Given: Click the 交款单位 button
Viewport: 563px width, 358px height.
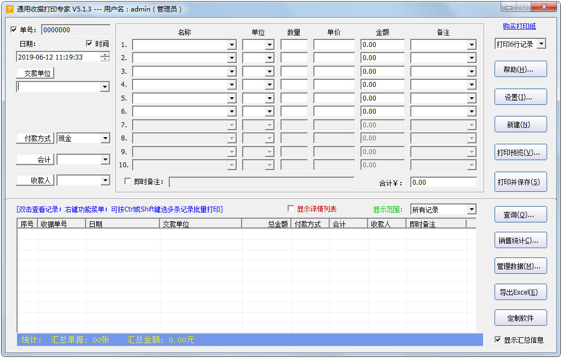Looking at the screenshot, I should [35, 73].
